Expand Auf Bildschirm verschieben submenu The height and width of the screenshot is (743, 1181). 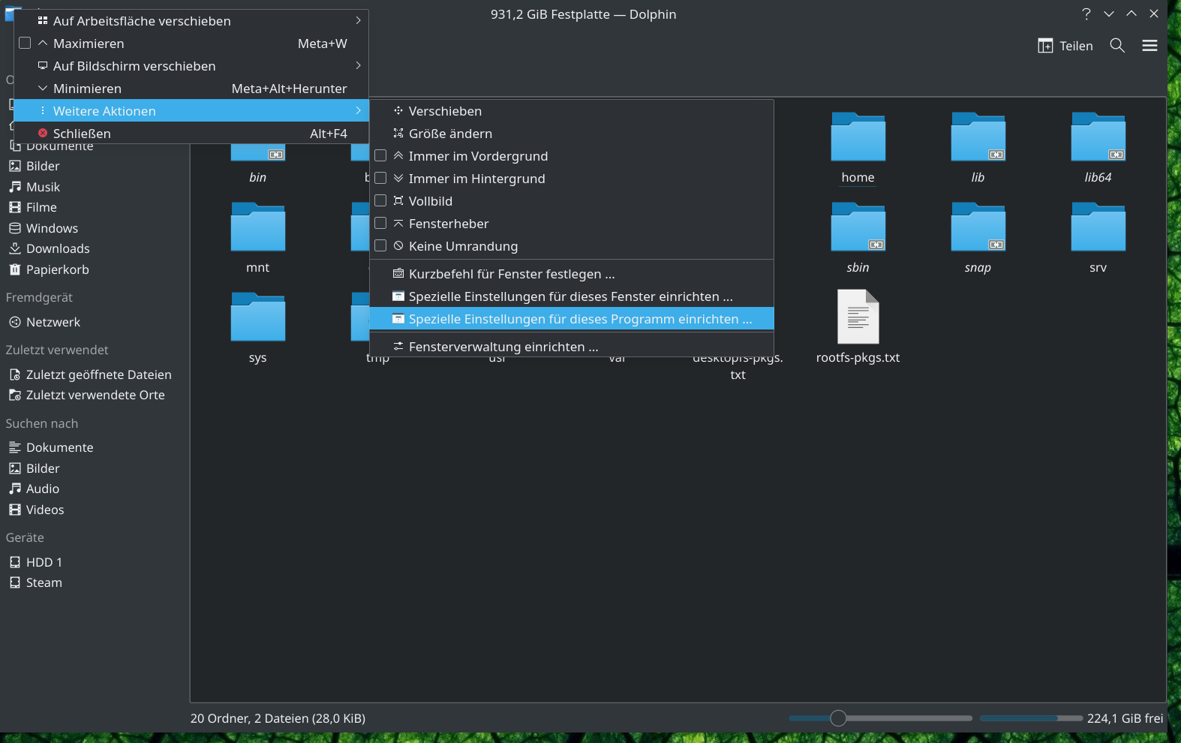[x=191, y=66]
